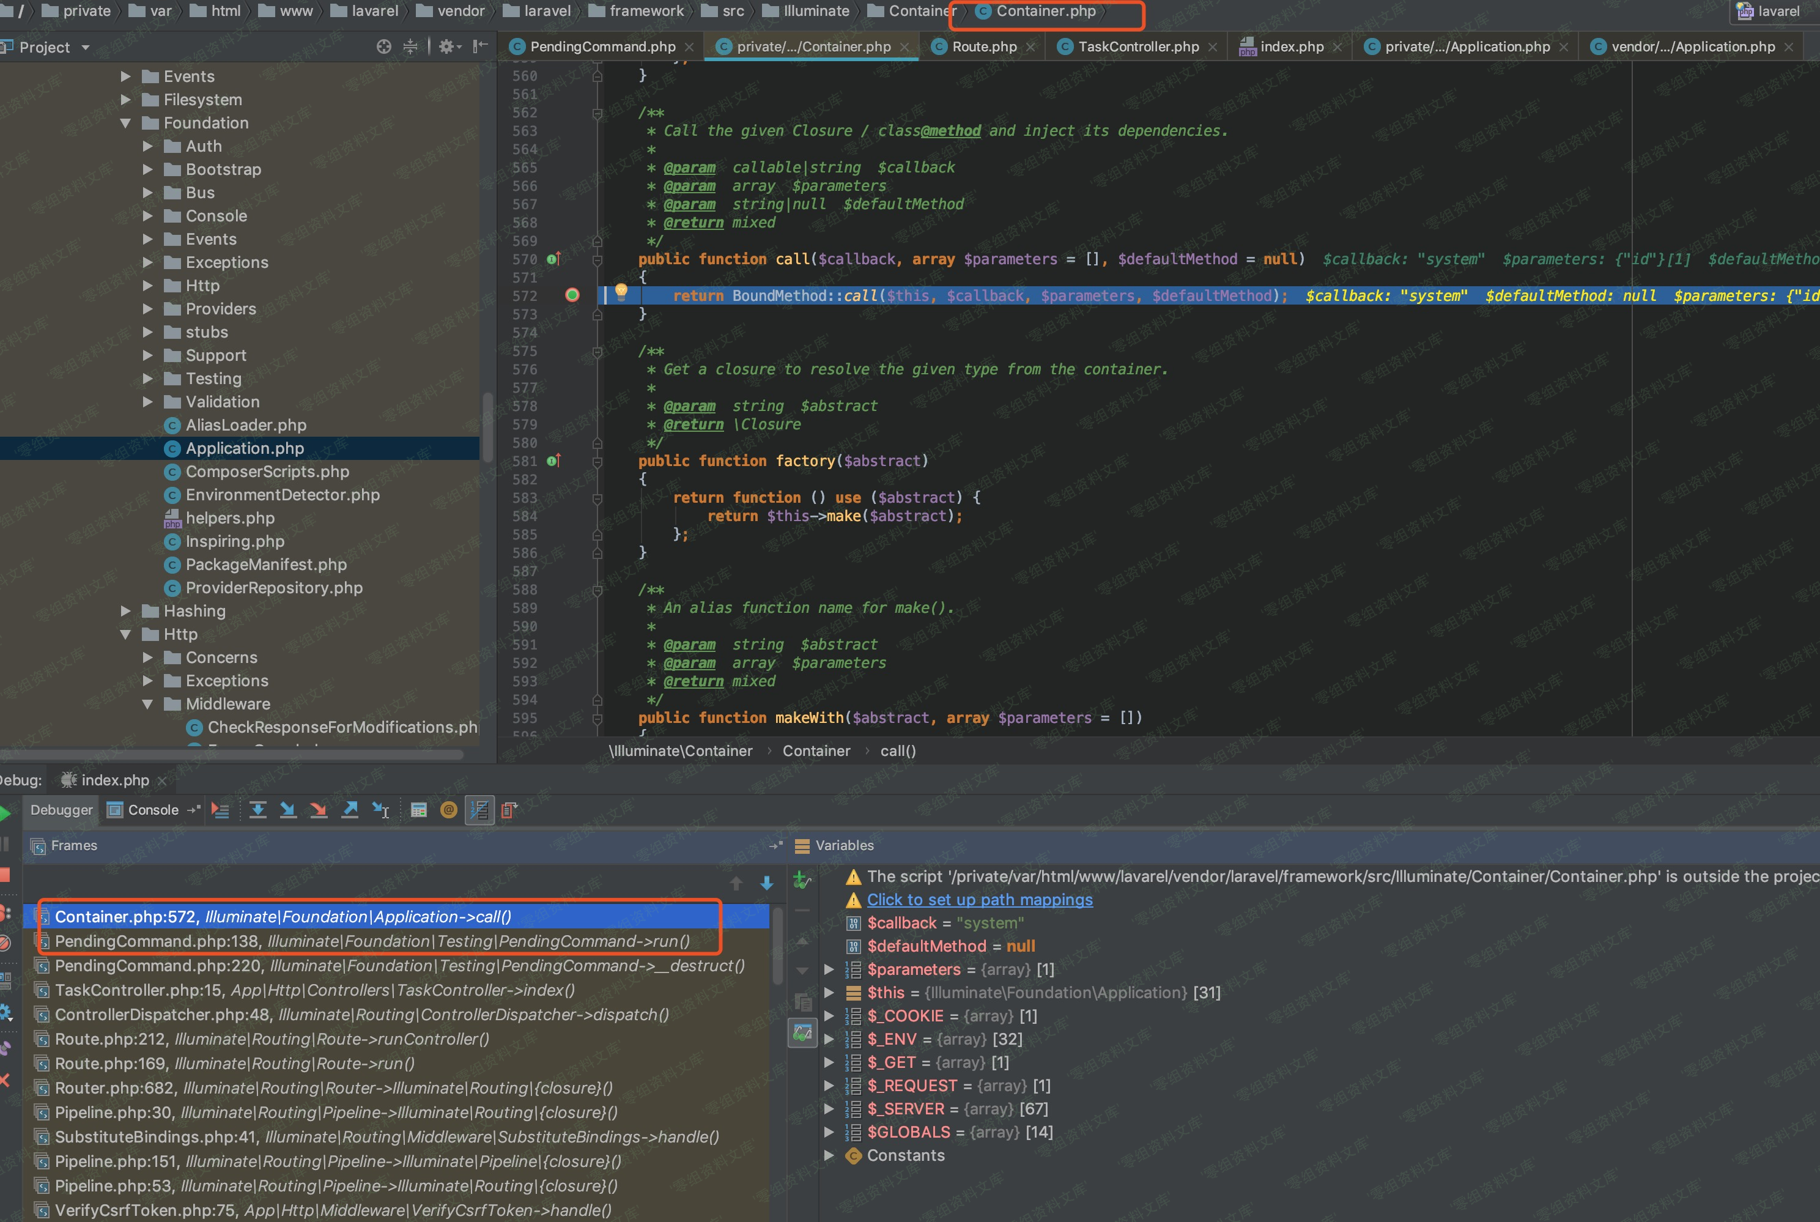Open ProviderRepository.php in project tree
The height and width of the screenshot is (1222, 1820).
coord(273,588)
